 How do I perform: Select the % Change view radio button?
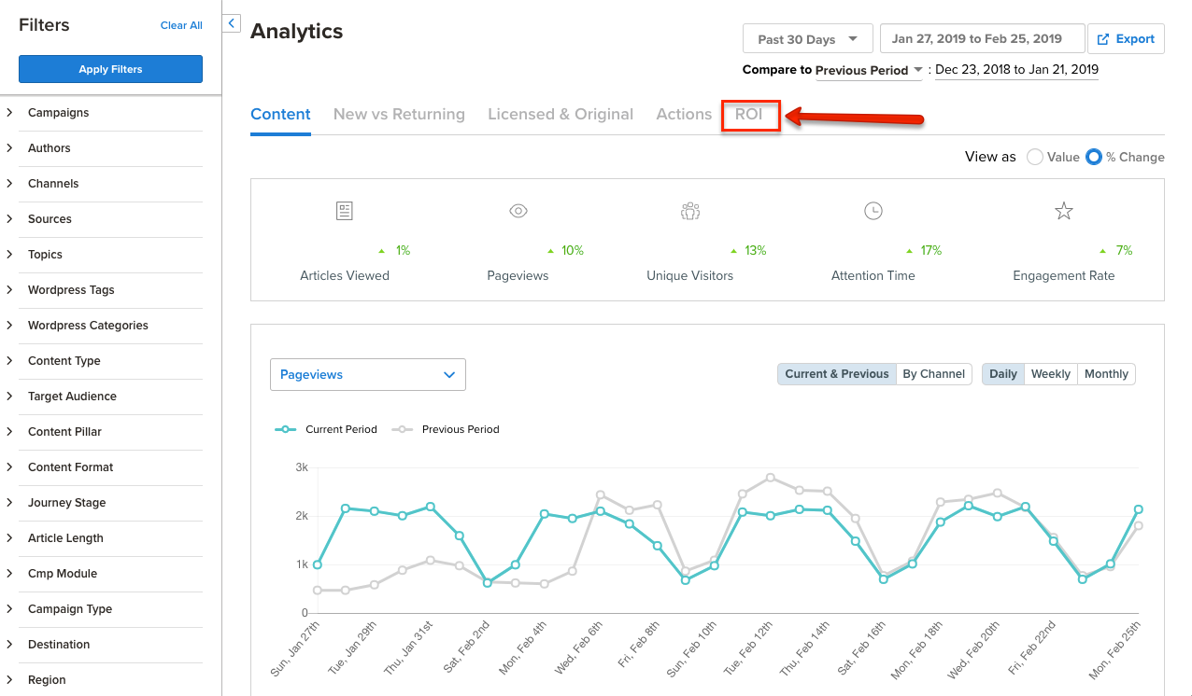pyautogui.click(x=1094, y=157)
